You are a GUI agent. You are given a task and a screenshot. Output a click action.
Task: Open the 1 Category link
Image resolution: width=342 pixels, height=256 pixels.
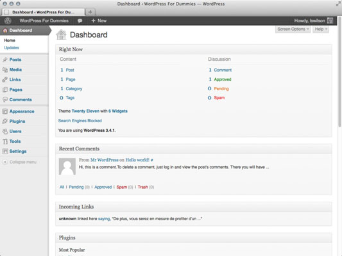tap(71, 89)
